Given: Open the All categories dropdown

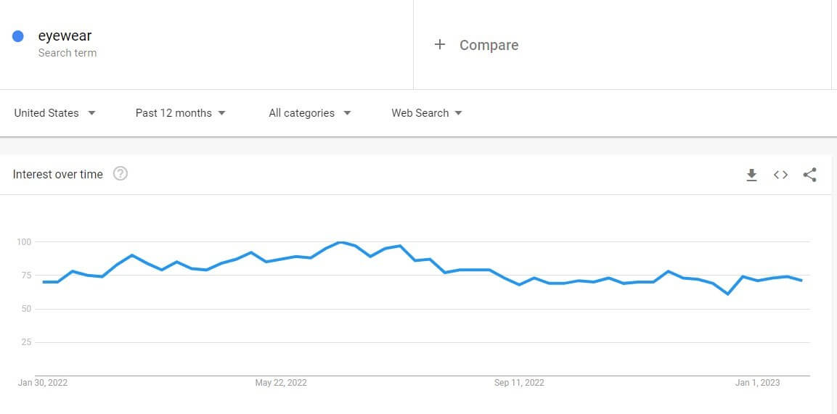Looking at the screenshot, I should 309,113.
